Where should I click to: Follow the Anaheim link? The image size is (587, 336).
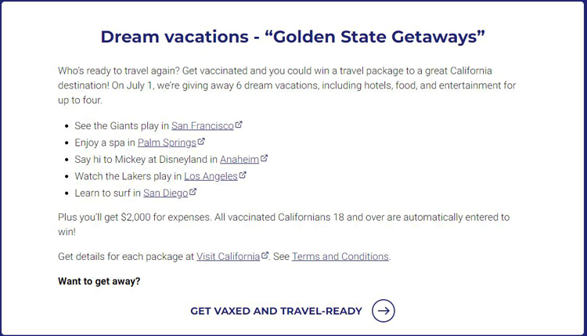pos(239,160)
